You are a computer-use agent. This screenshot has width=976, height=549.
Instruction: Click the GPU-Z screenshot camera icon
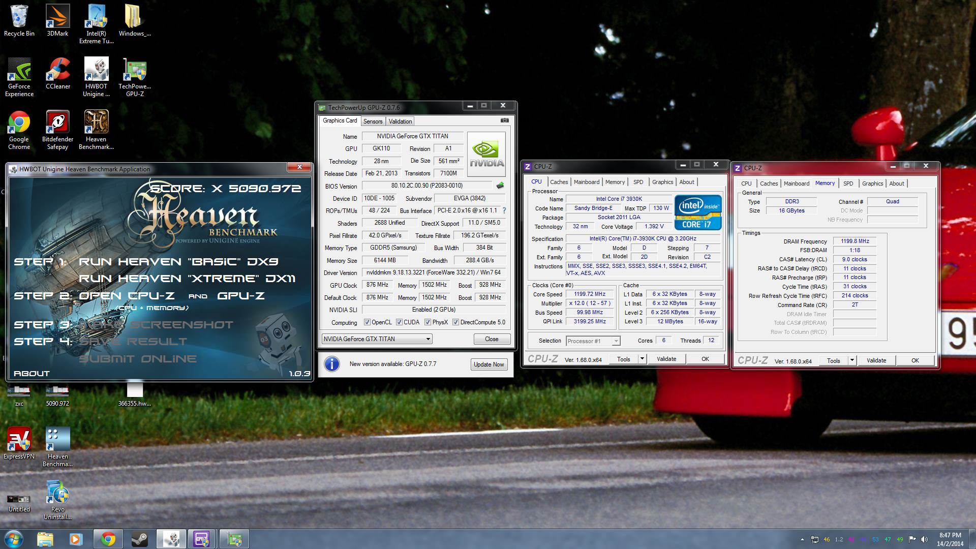pos(504,120)
